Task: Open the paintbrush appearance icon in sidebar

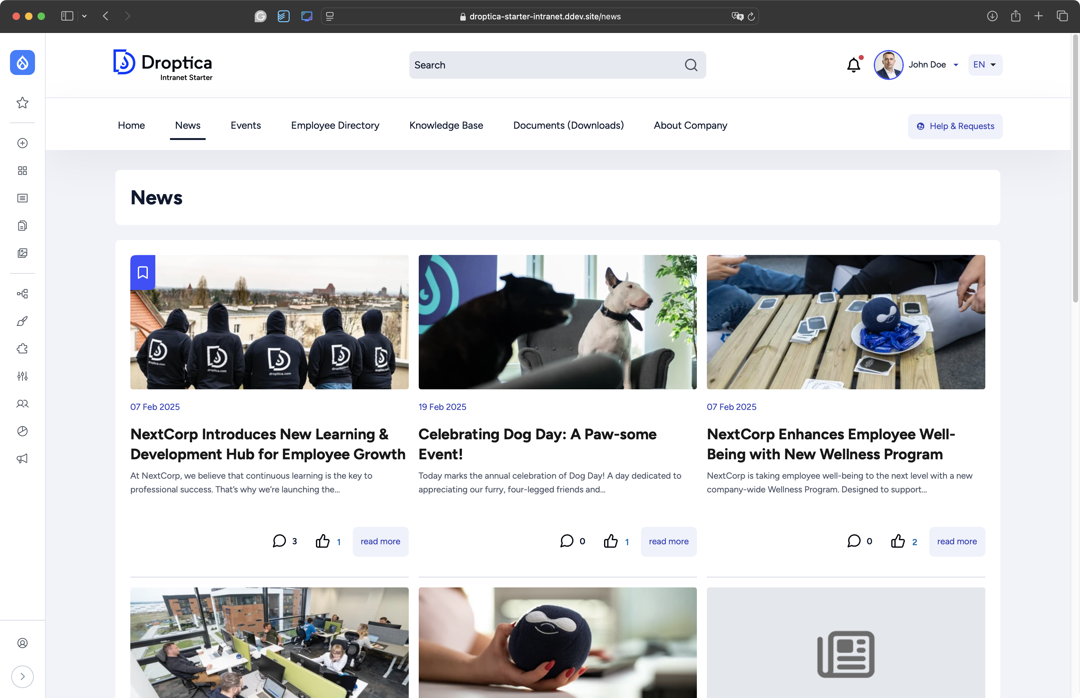Action: [x=22, y=322]
